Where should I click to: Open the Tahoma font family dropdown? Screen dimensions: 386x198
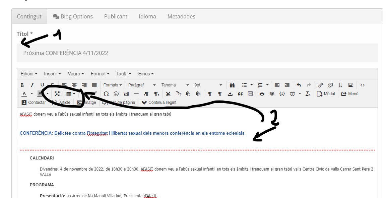point(175,85)
